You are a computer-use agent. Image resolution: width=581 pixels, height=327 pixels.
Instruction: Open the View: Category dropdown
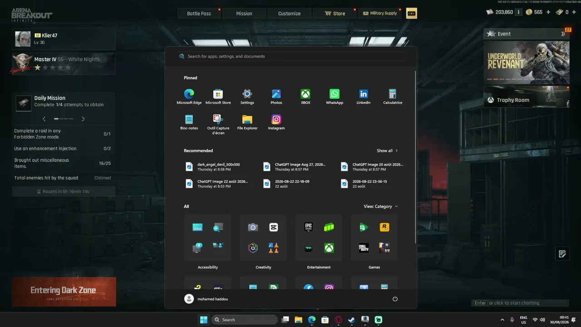(381, 206)
